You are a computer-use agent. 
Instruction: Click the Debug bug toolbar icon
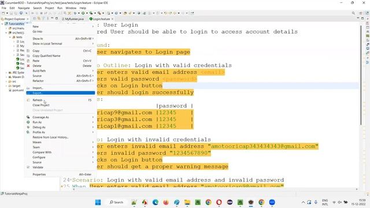pyautogui.click(x=75, y=13)
